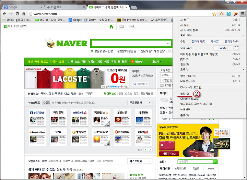Go back with the browser back arrow
Screen dimensions: 247x180
point(4,14)
